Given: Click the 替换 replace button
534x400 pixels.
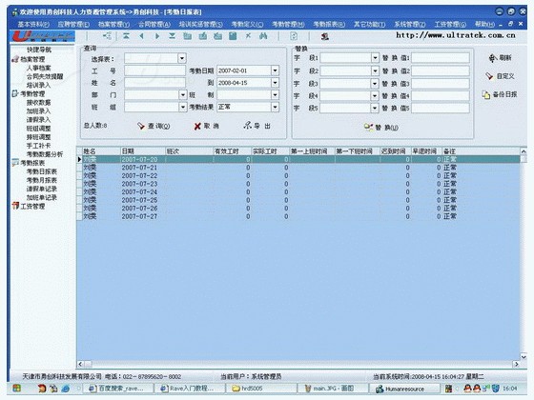Looking at the screenshot, I should click(381, 128).
